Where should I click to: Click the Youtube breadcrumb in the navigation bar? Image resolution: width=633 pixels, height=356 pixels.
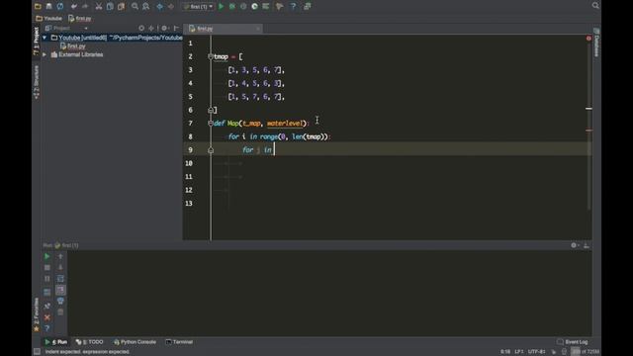click(48, 19)
